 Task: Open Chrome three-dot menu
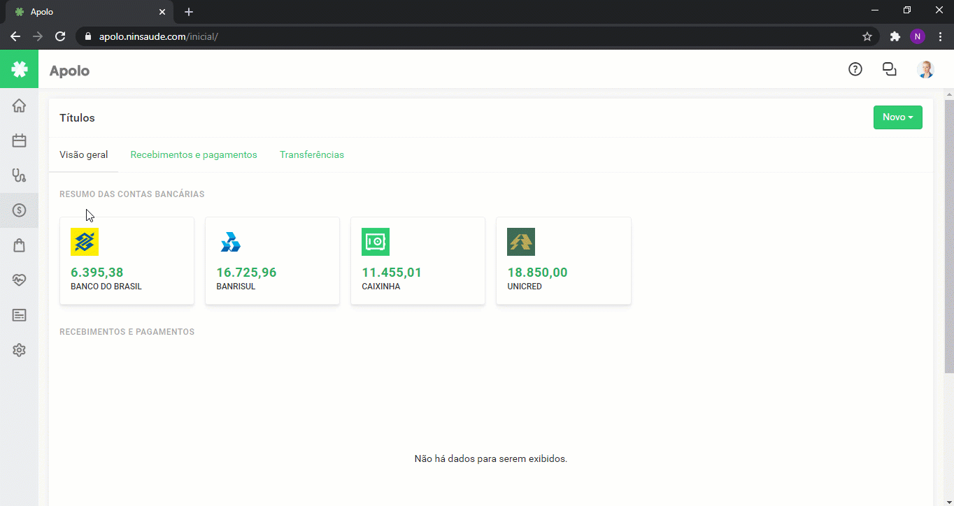tap(939, 36)
